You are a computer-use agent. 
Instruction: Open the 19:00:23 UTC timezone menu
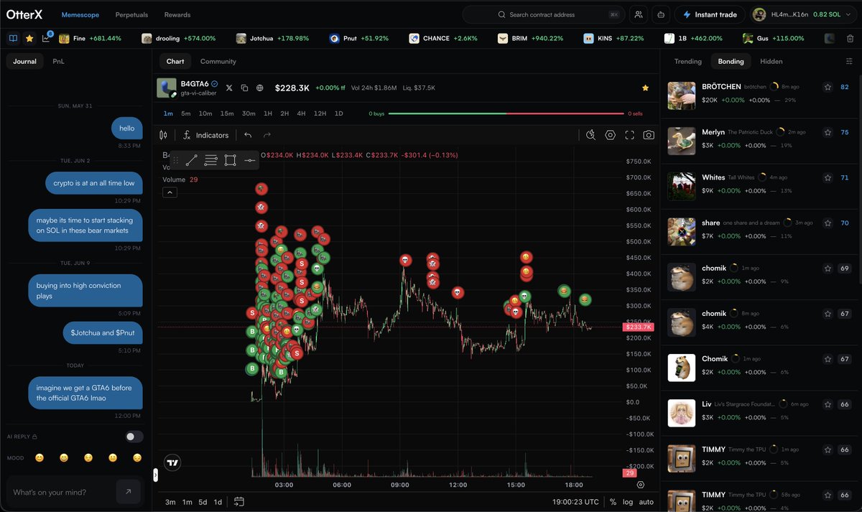pyautogui.click(x=575, y=502)
